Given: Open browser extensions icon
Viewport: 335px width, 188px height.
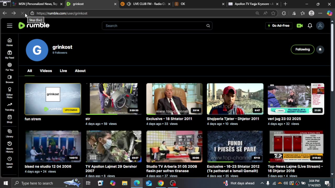Looking at the screenshot, I should click(284, 13).
